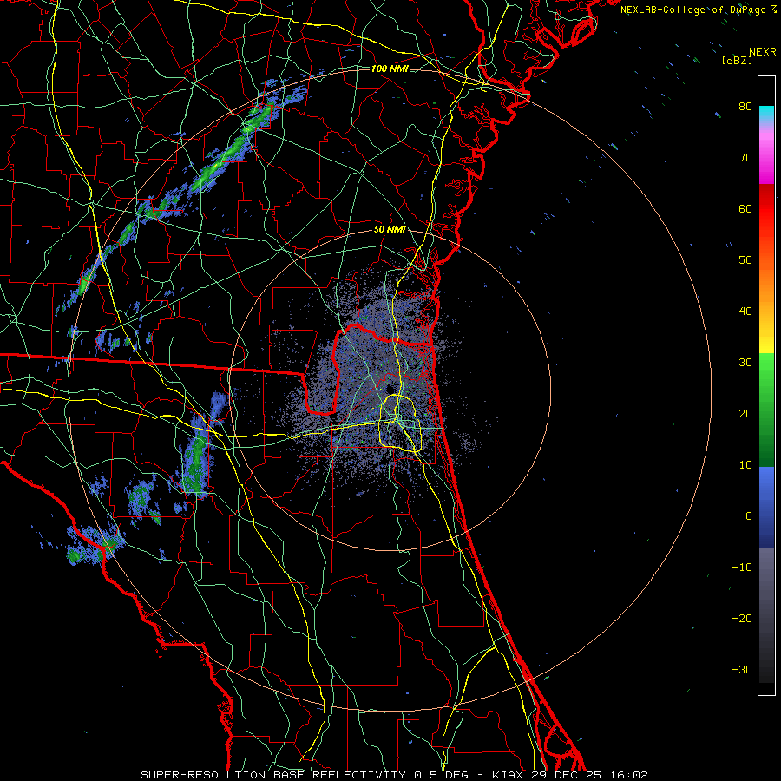
Task: Click the 30 value on the dBZ scale
Action: pyautogui.click(x=745, y=362)
